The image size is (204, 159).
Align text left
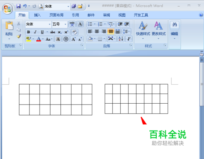[x=90, y=32]
